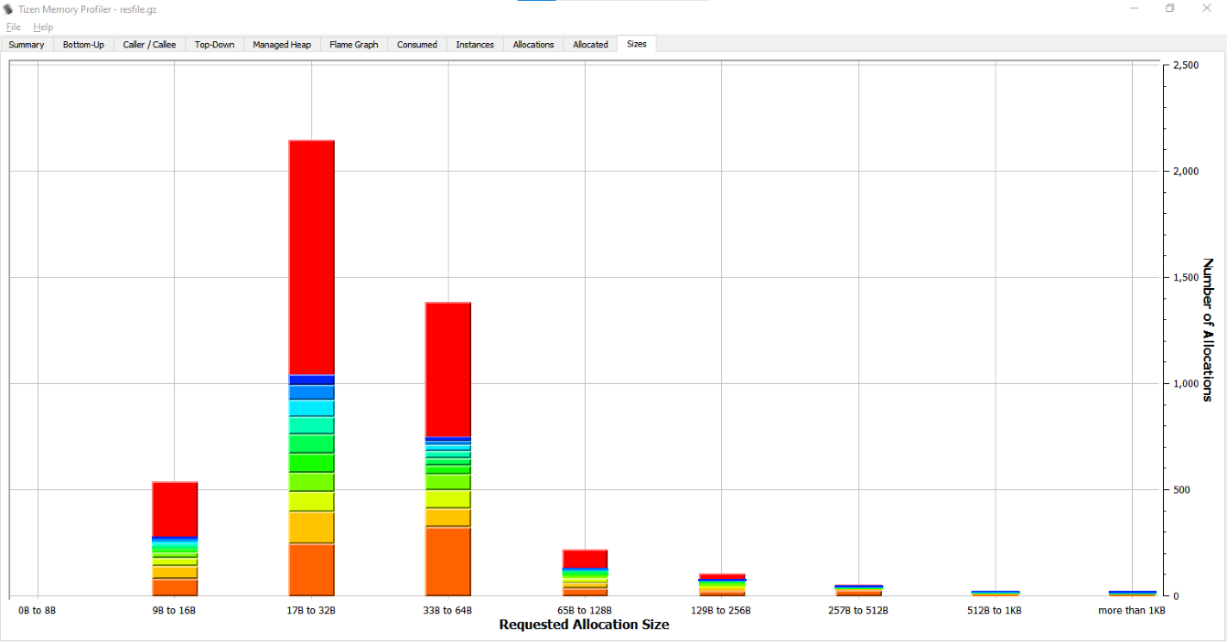1227x642 pixels.
Task: Open the Flame Graph tab
Action: tap(353, 44)
